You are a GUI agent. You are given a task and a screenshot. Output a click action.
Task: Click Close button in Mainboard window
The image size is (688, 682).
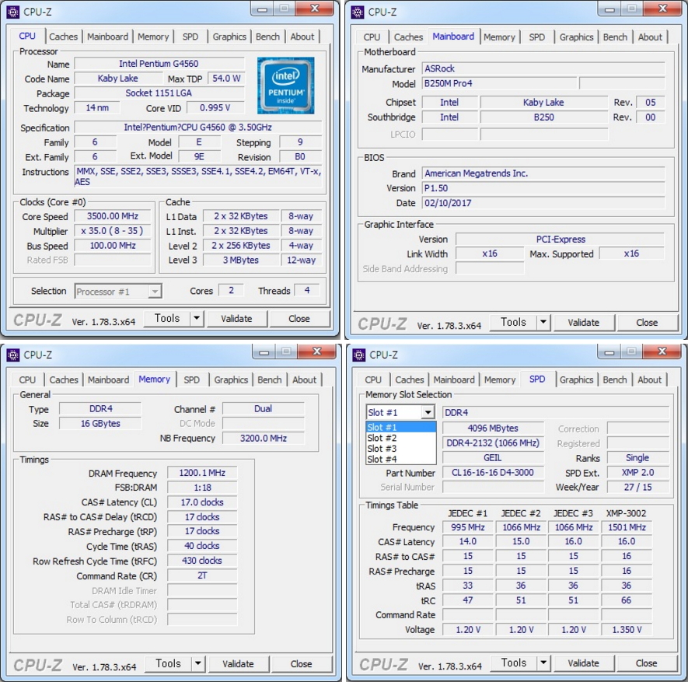(647, 323)
